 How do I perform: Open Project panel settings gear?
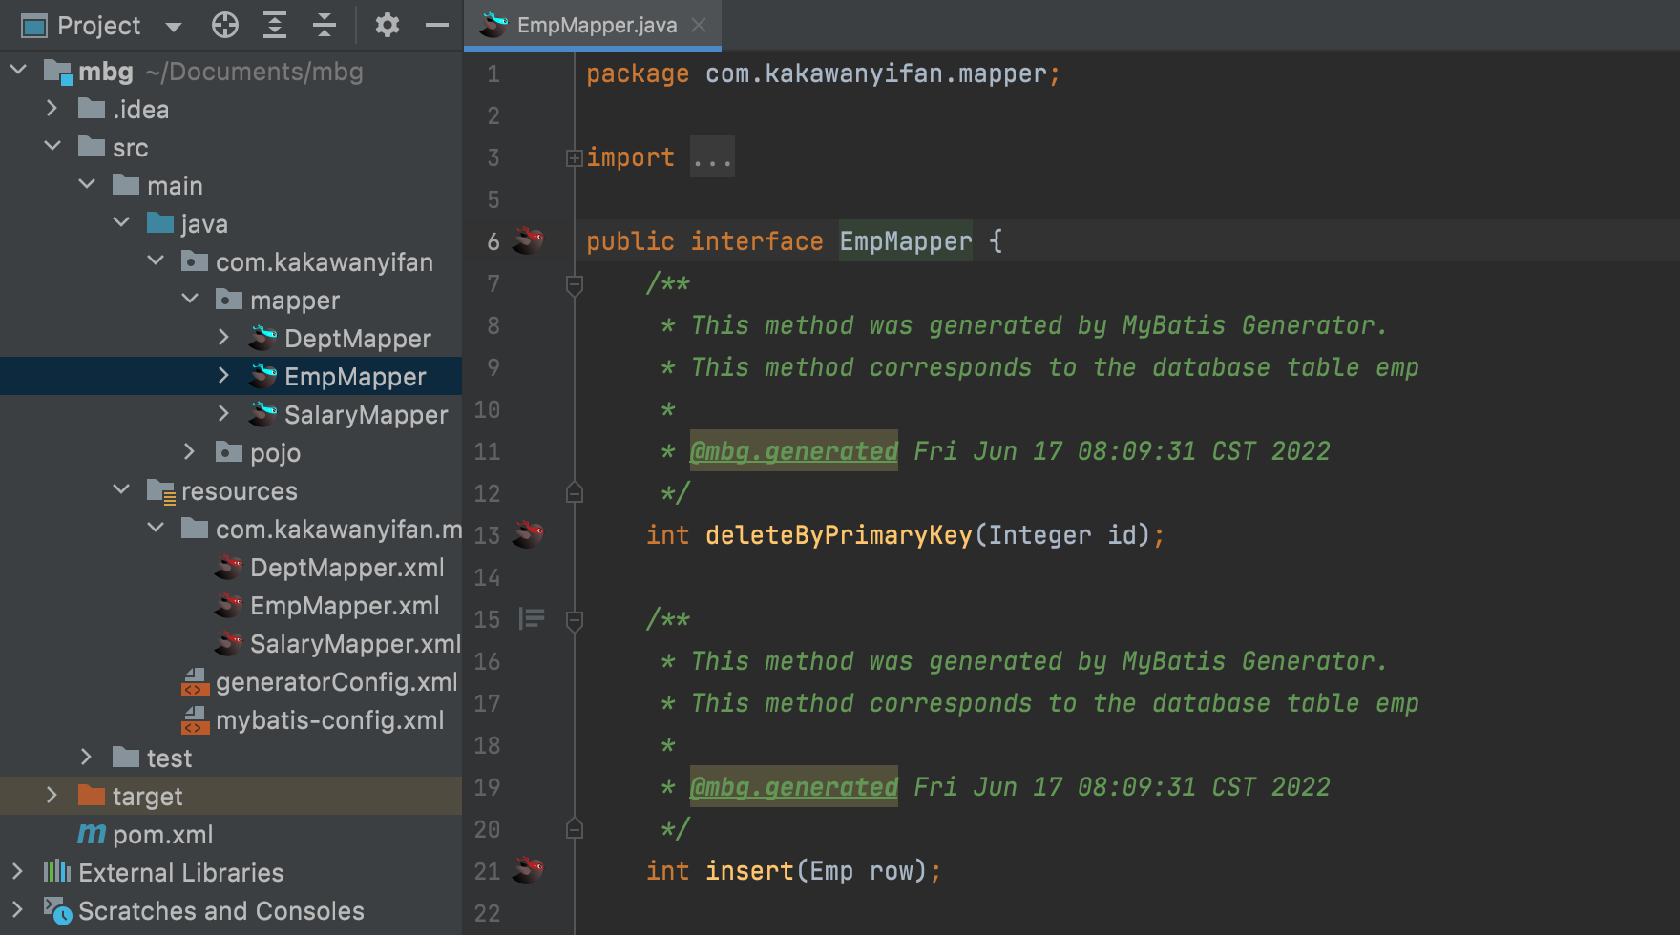coord(387,26)
